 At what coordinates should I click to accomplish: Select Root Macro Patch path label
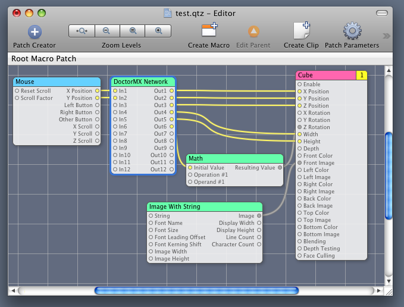(44, 59)
